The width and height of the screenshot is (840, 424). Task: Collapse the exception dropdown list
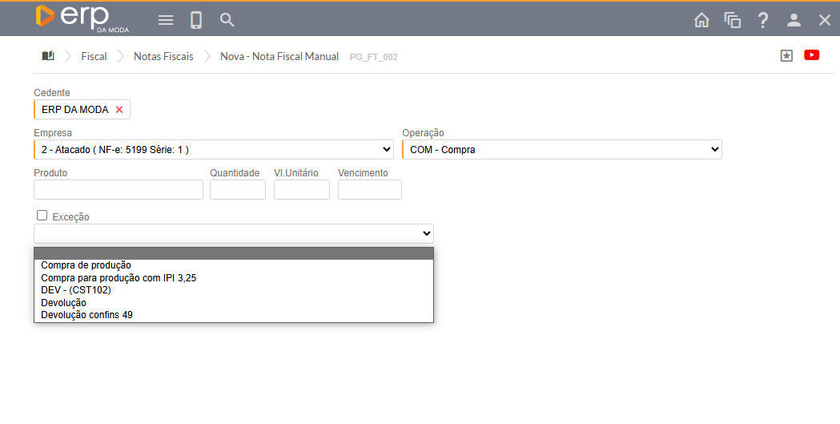233,233
